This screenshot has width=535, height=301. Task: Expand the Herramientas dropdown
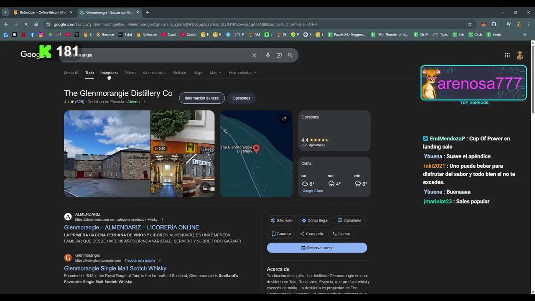pos(242,73)
